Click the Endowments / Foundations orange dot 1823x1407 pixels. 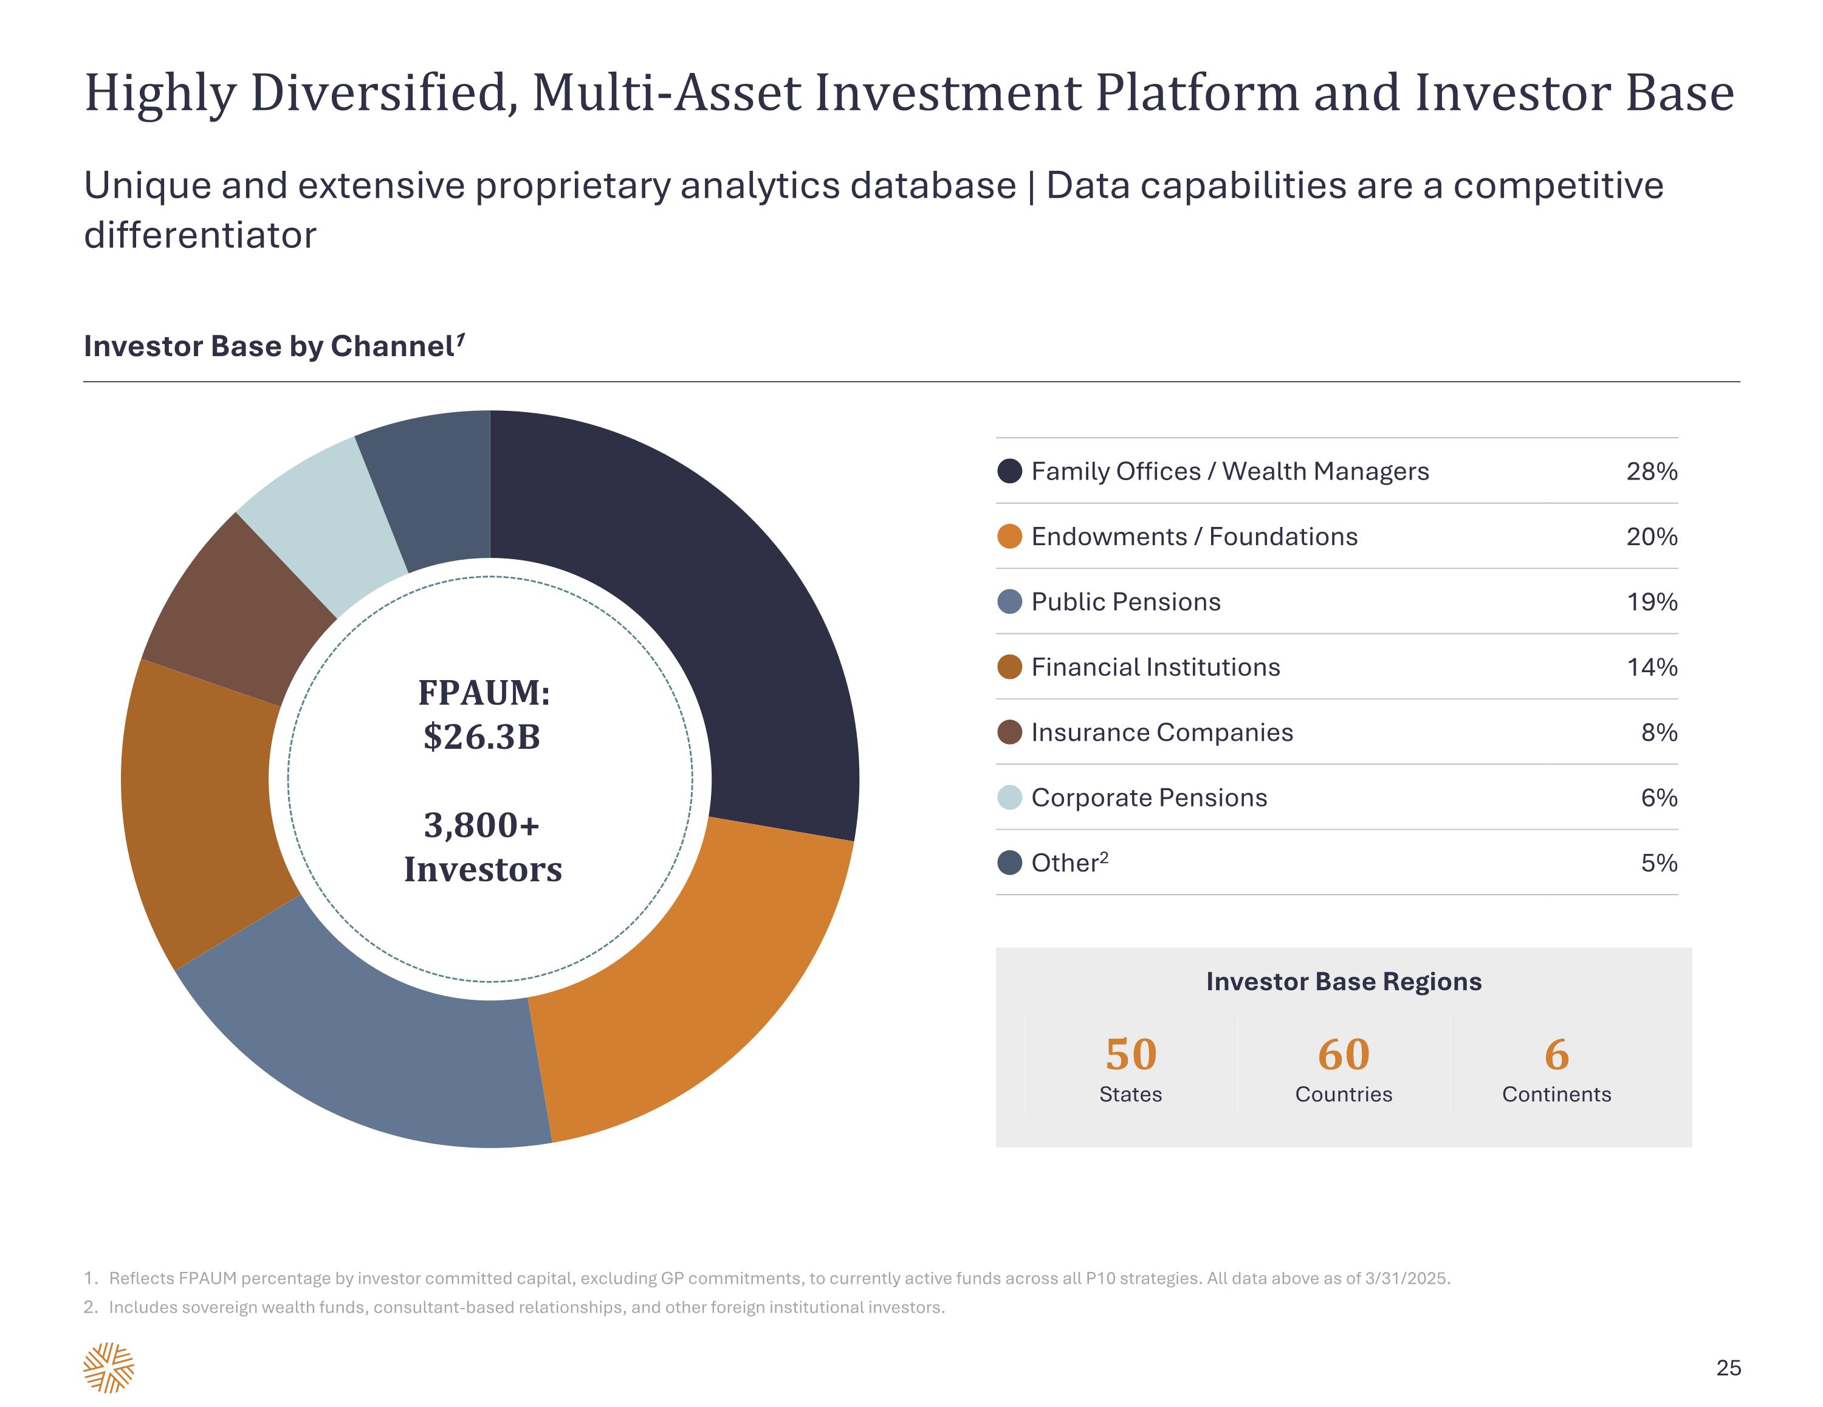[1009, 536]
